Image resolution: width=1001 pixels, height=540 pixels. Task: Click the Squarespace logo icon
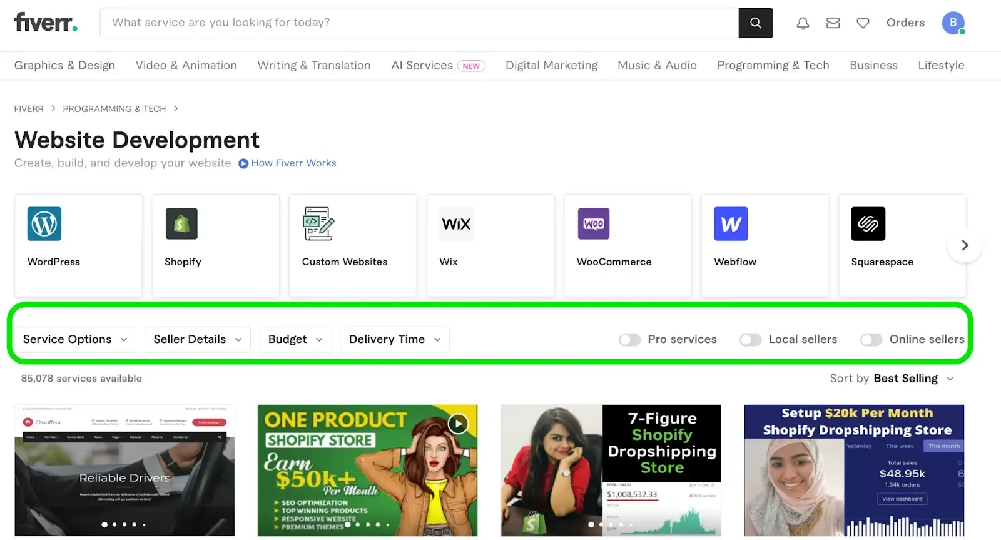868,224
